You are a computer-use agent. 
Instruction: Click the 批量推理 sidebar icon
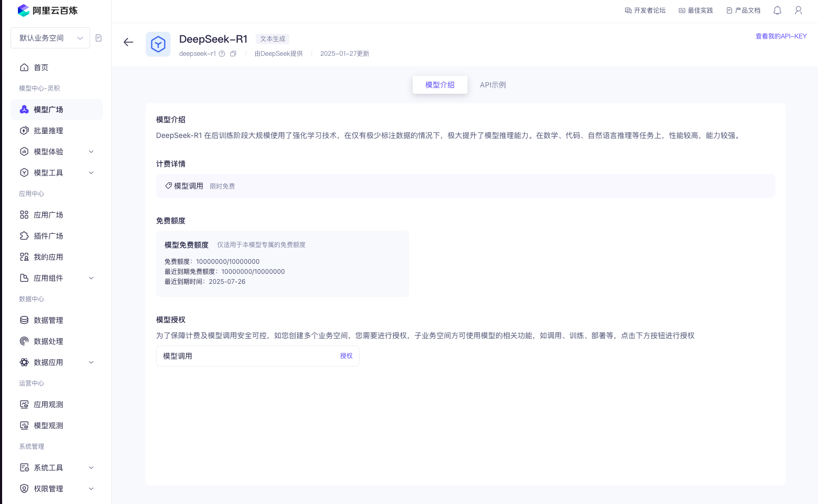coord(24,131)
